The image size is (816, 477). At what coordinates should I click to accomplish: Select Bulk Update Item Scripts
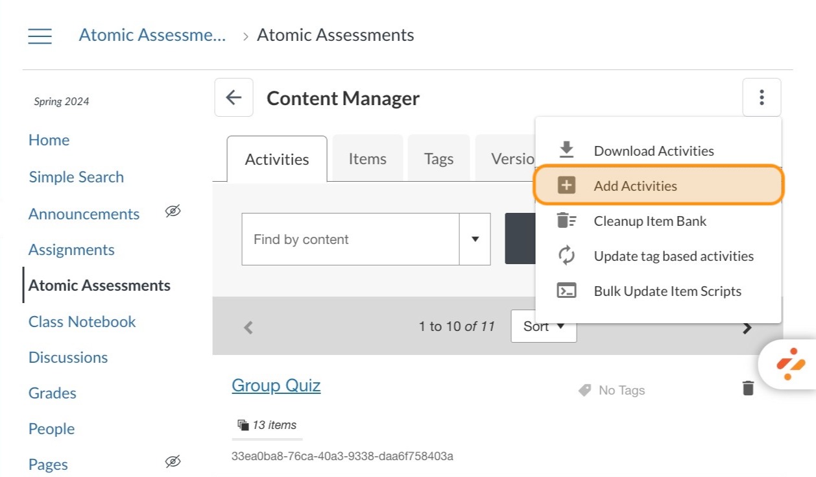[x=658, y=291]
